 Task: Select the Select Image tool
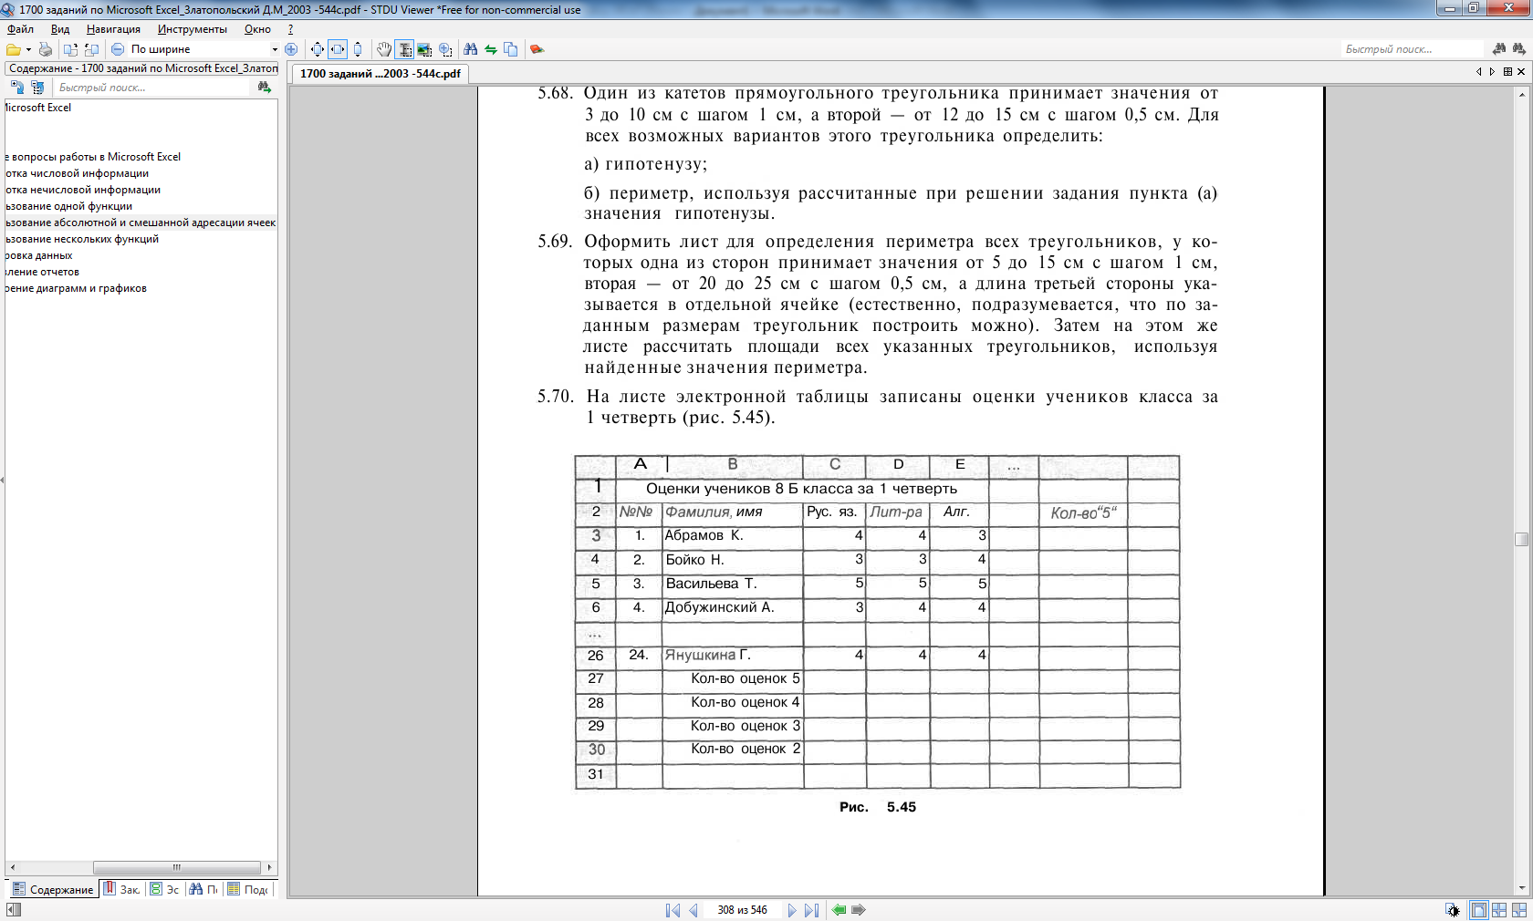[424, 49]
